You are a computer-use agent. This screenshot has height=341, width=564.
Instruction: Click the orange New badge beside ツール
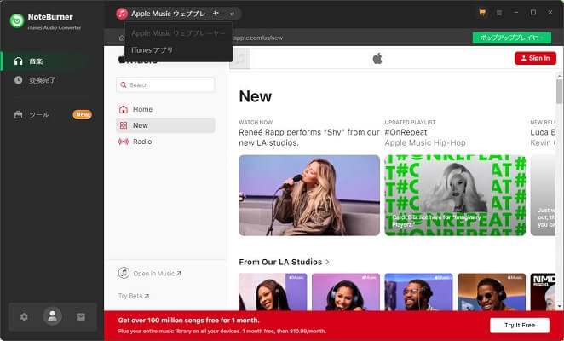pos(83,114)
